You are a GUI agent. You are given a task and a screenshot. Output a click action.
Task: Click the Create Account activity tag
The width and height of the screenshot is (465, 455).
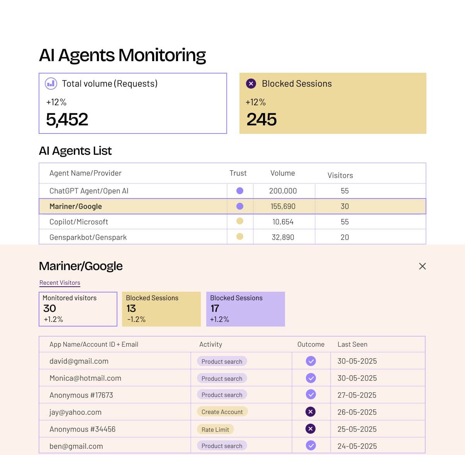pos(222,412)
